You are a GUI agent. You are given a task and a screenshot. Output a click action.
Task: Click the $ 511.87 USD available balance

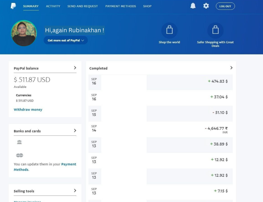(x=32, y=80)
